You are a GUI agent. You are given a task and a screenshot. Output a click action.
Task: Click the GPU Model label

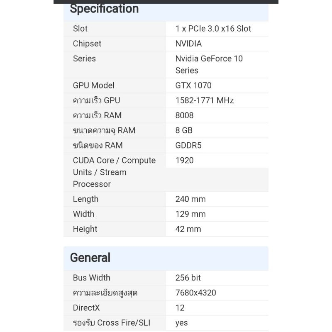pyautogui.click(x=93, y=85)
